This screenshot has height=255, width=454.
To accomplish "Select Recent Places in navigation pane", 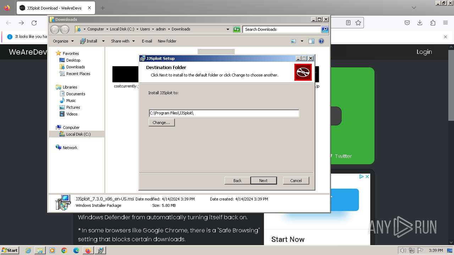I will click(78, 74).
